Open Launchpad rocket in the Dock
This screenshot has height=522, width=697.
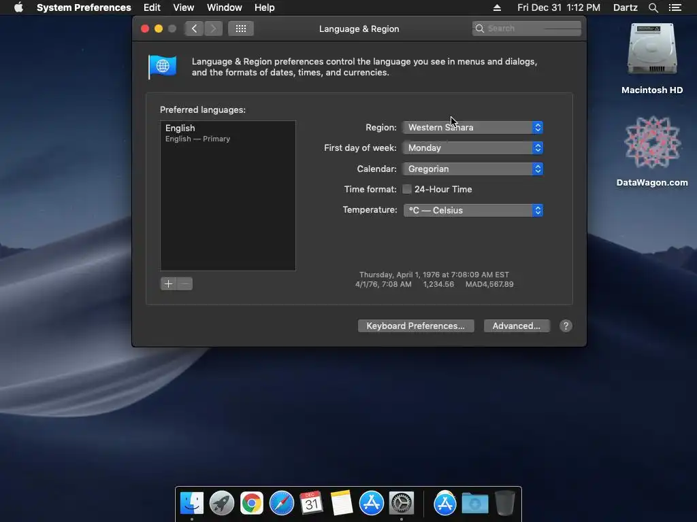(x=222, y=503)
